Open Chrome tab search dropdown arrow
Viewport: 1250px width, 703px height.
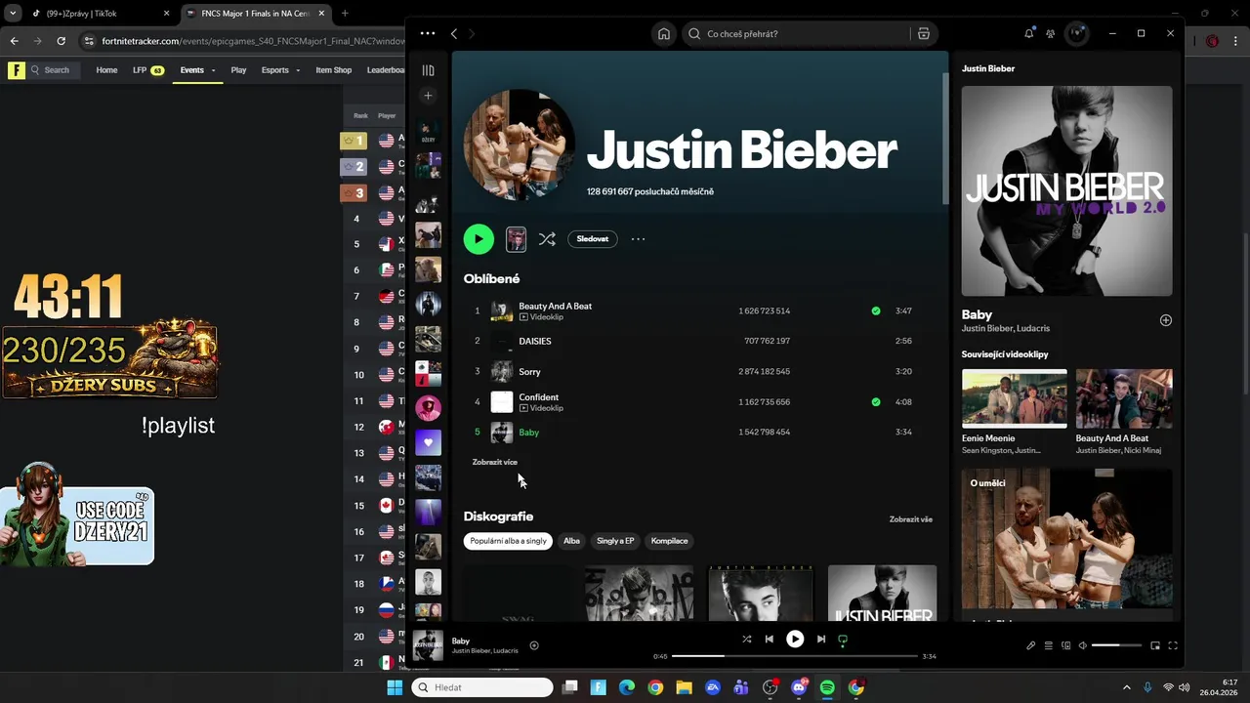tap(13, 14)
